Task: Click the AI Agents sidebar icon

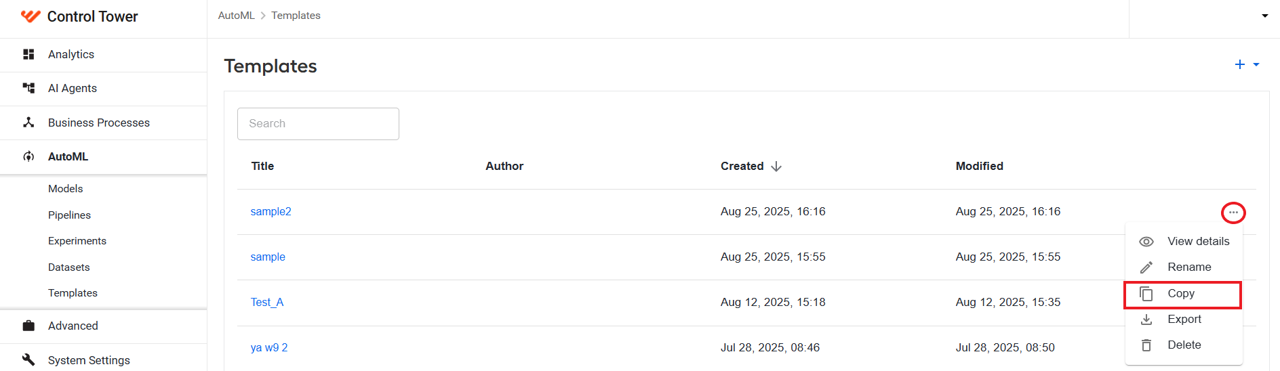Action: tap(28, 88)
